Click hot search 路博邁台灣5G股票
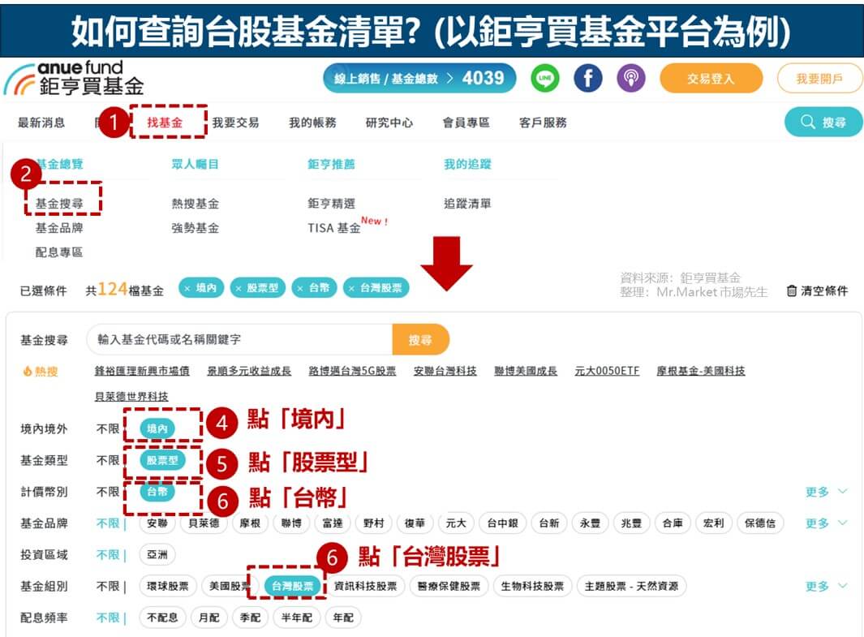Image resolution: width=864 pixels, height=637 pixels. pyautogui.click(x=352, y=371)
